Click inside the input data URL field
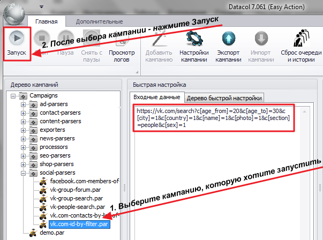This screenshot has height=240, width=323. pyautogui.click(x=213, y=118)
